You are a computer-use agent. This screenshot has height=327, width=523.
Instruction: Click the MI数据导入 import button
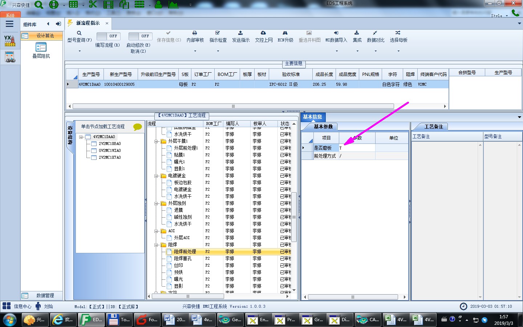pyautogui.click(x=336, y=37)
